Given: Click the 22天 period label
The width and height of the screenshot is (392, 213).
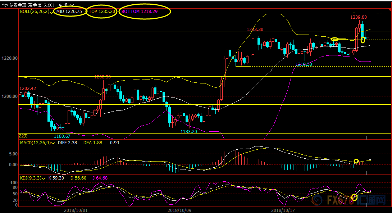Looking at the screenshot, I should click(23, 136).
